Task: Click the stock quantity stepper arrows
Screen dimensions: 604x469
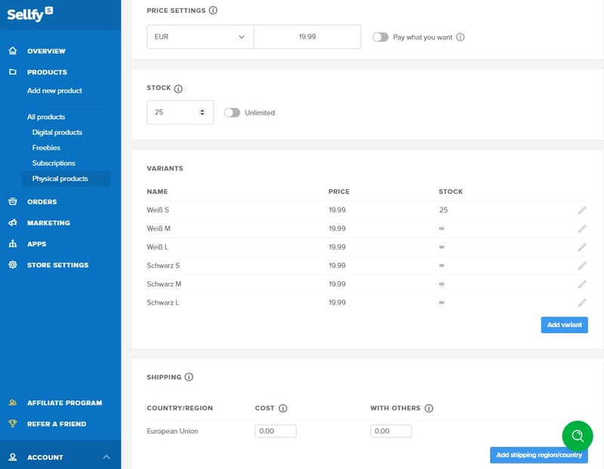Action: [x=202, y=112]
